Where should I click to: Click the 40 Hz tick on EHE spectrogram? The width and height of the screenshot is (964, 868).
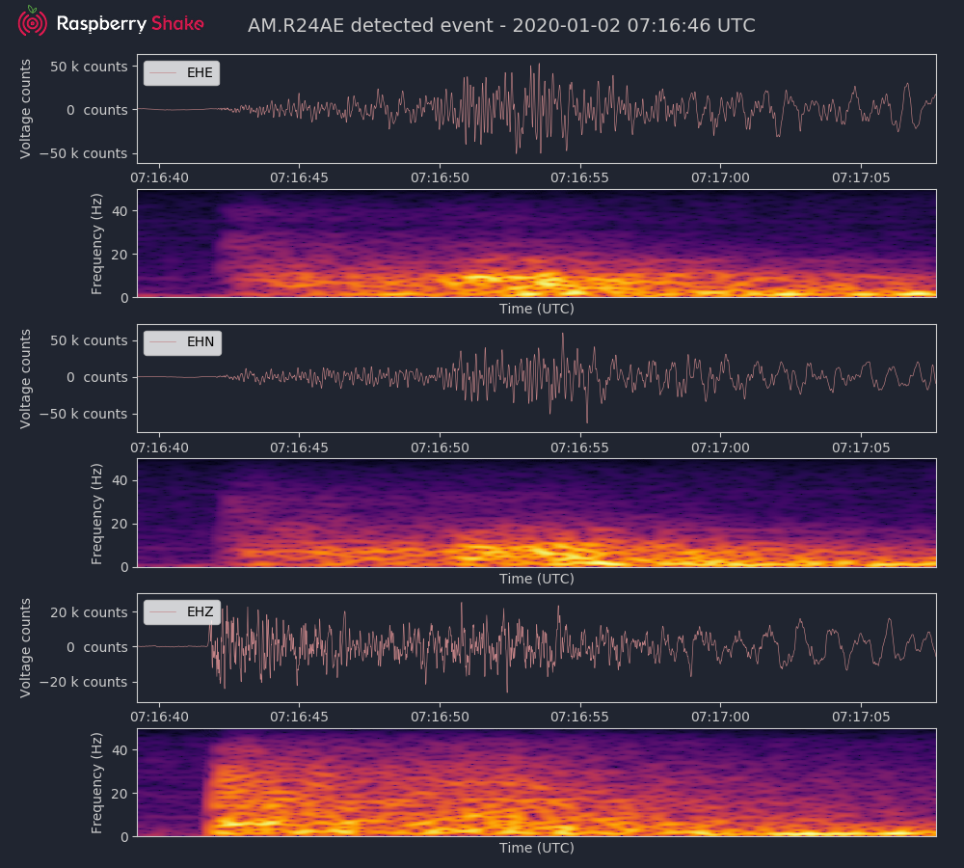(120, 211)
